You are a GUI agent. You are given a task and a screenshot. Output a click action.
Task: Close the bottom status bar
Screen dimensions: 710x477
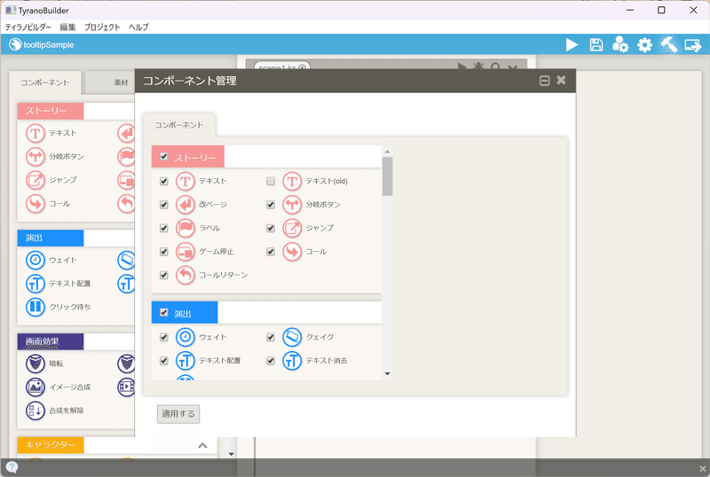(x=702, y=468)
